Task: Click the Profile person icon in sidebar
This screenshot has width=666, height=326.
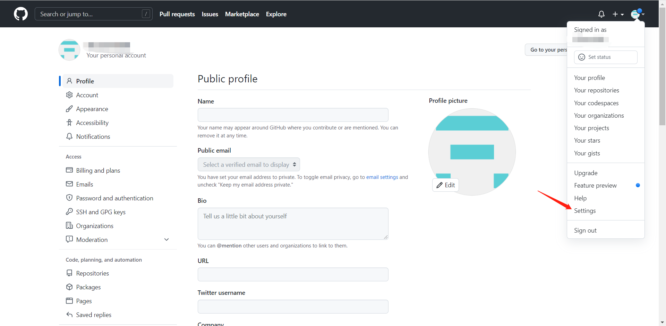Action: pos(69,81)
